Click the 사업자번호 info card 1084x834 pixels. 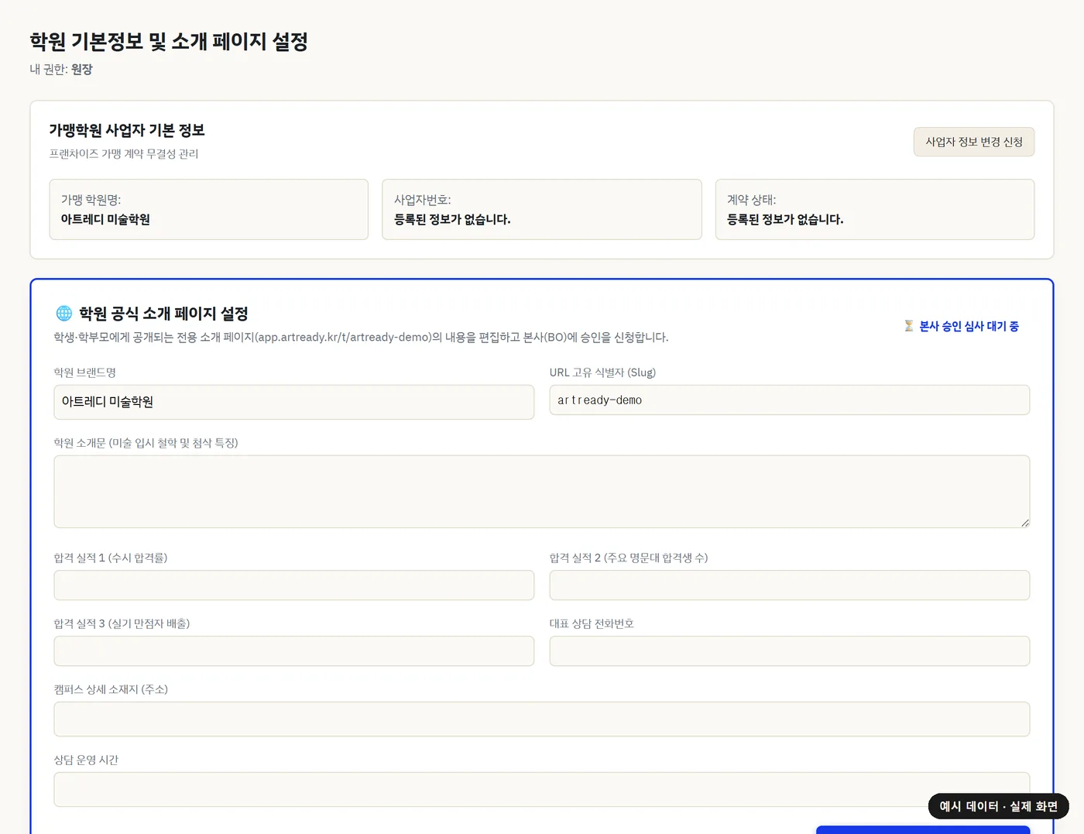pyautogui.click(x=542, y=210)
